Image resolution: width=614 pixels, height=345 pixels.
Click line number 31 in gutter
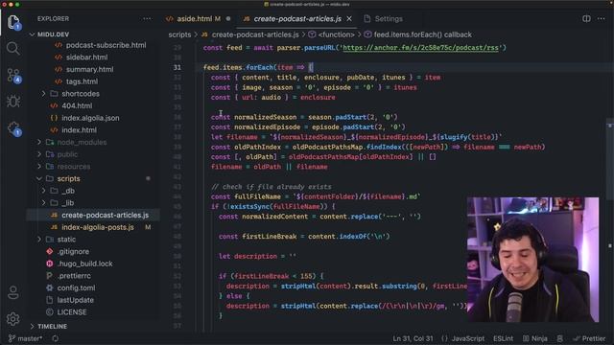point(177,67)
